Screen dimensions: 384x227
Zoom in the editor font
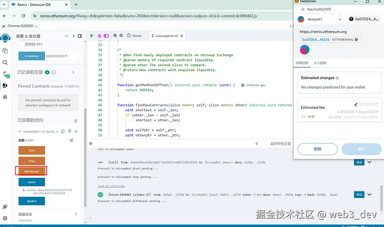(121, 36)
